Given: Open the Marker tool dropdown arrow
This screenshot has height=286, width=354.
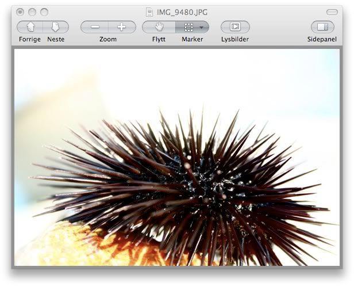Looking at the screenshot, I should 202,28.
